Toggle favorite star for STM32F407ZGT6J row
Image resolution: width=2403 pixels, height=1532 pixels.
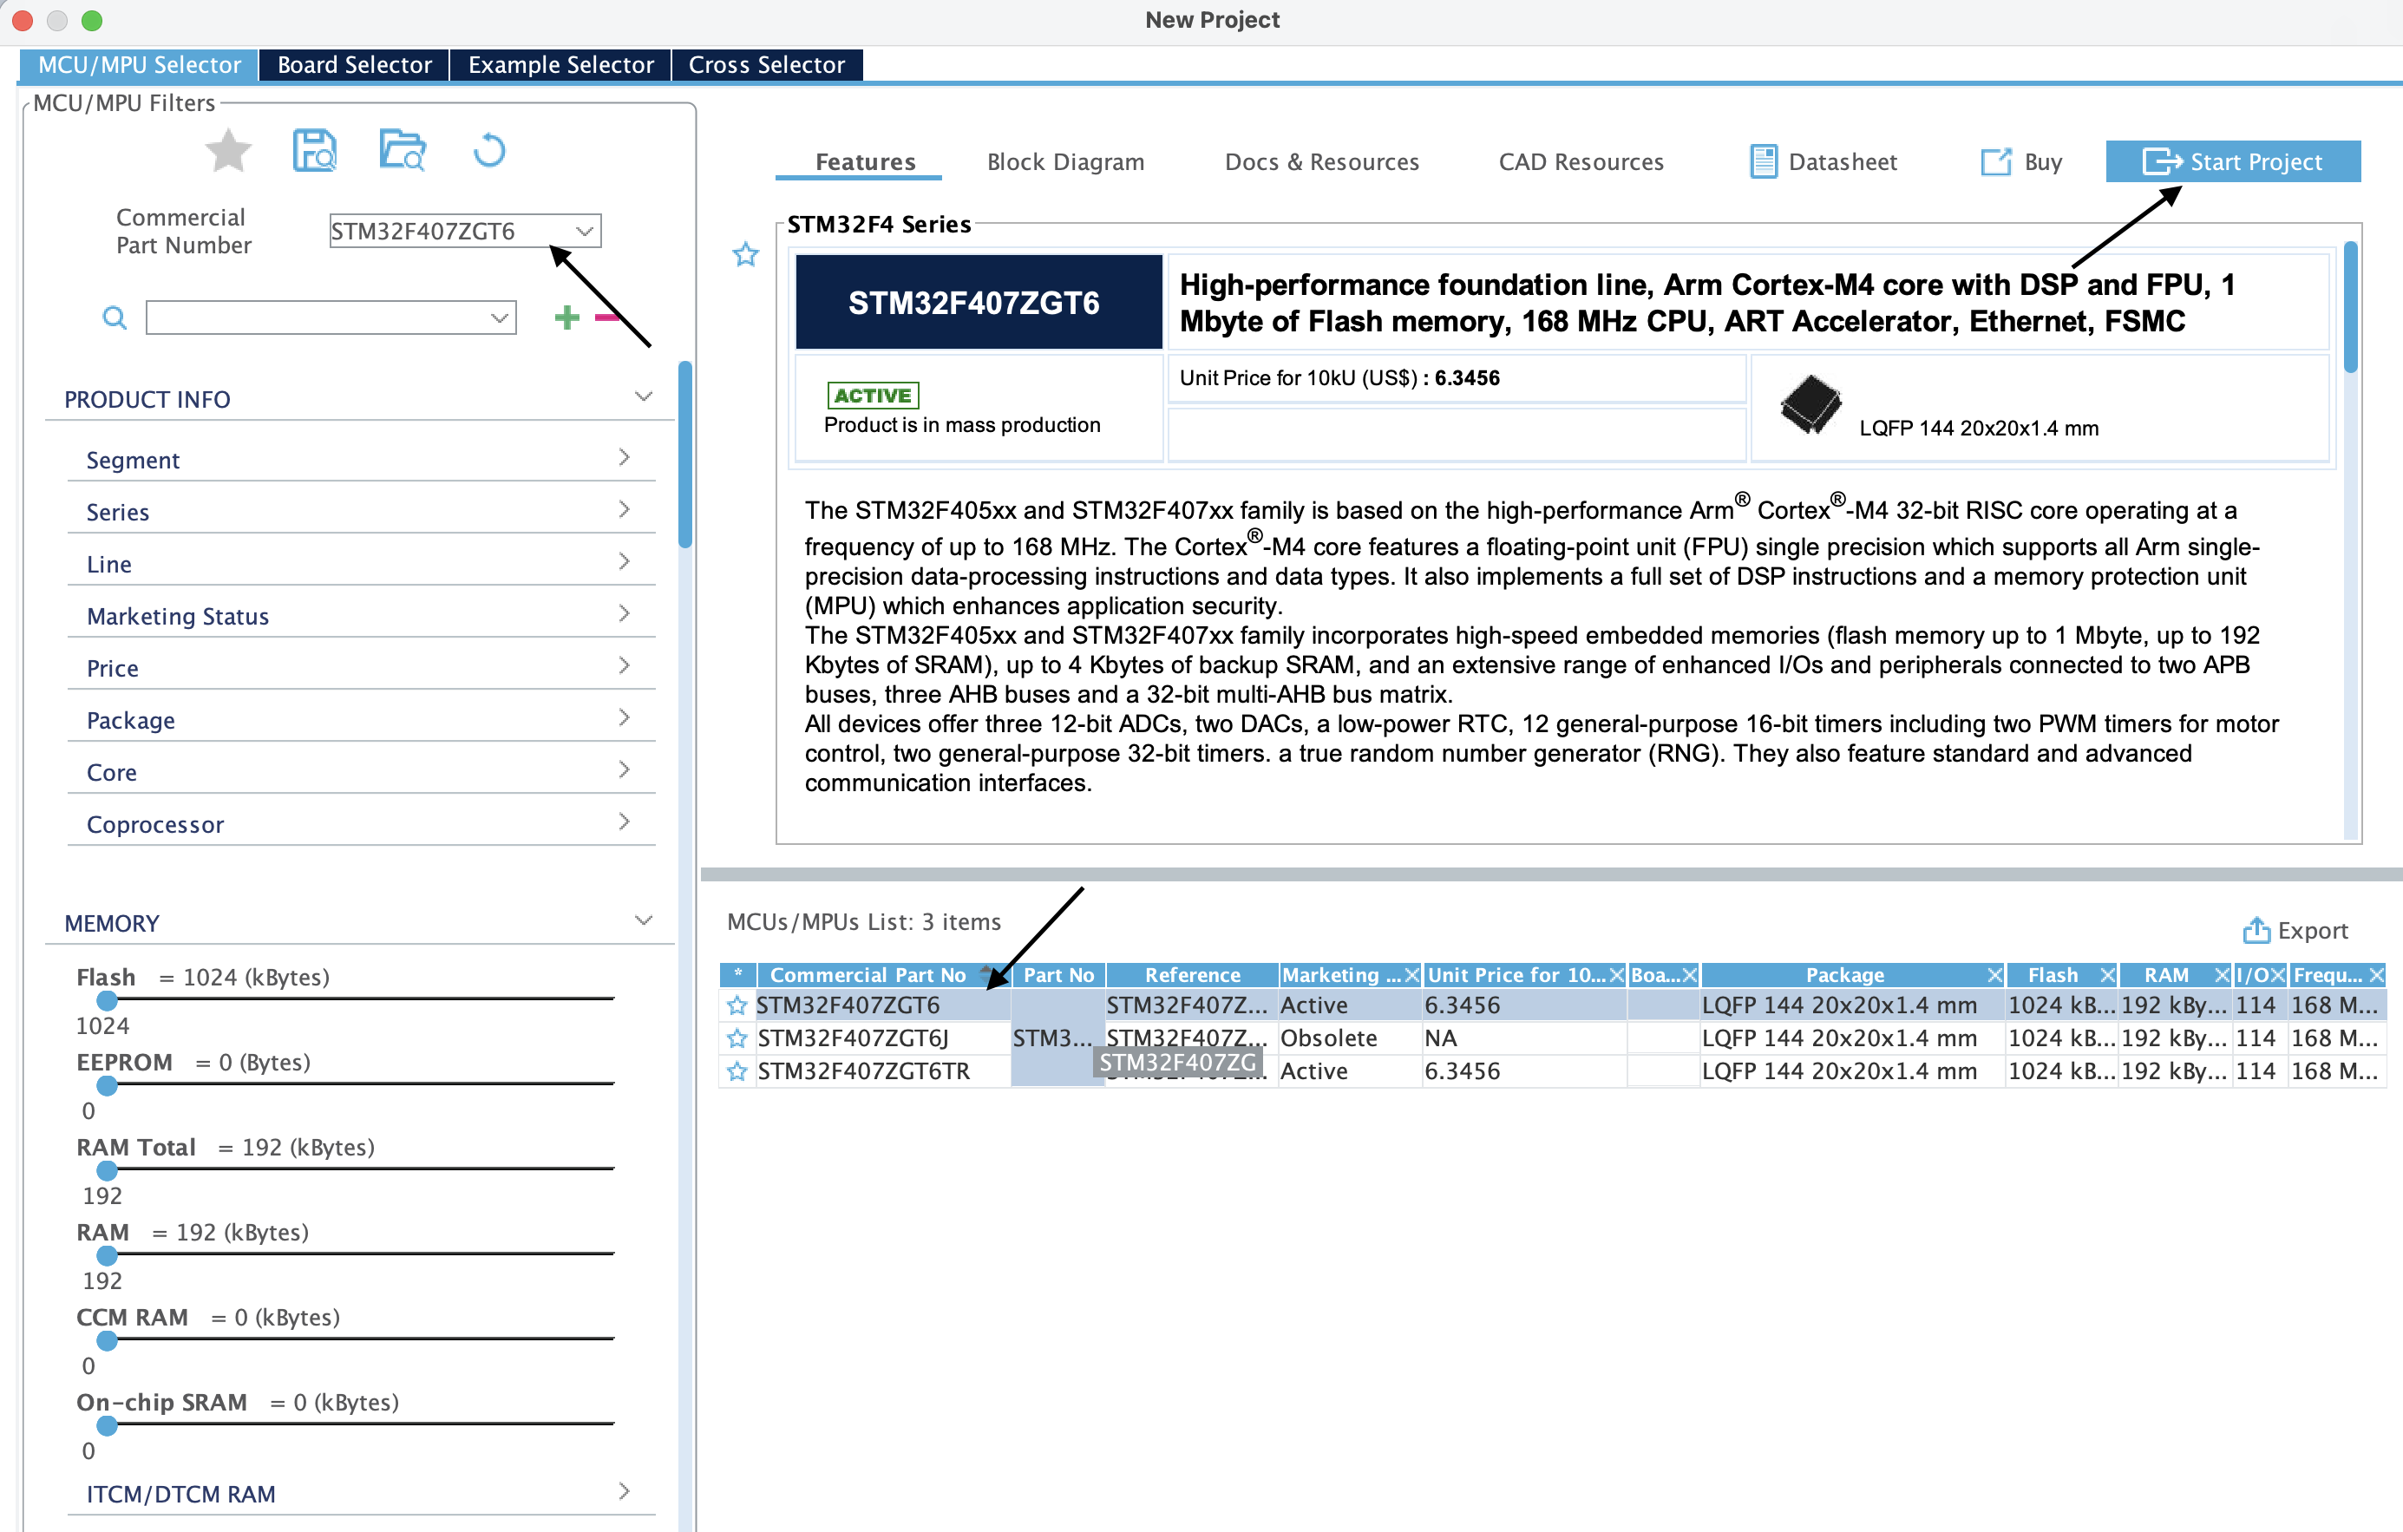[737, 1038]
